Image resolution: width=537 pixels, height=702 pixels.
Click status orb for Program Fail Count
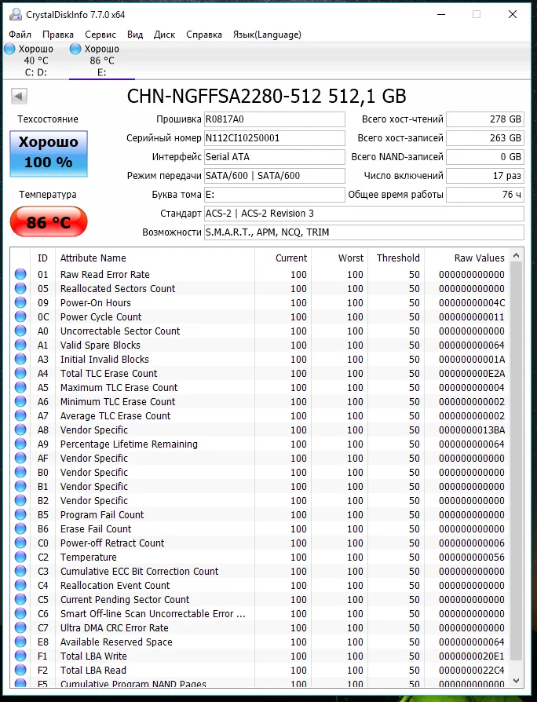(x=20, y=514)
